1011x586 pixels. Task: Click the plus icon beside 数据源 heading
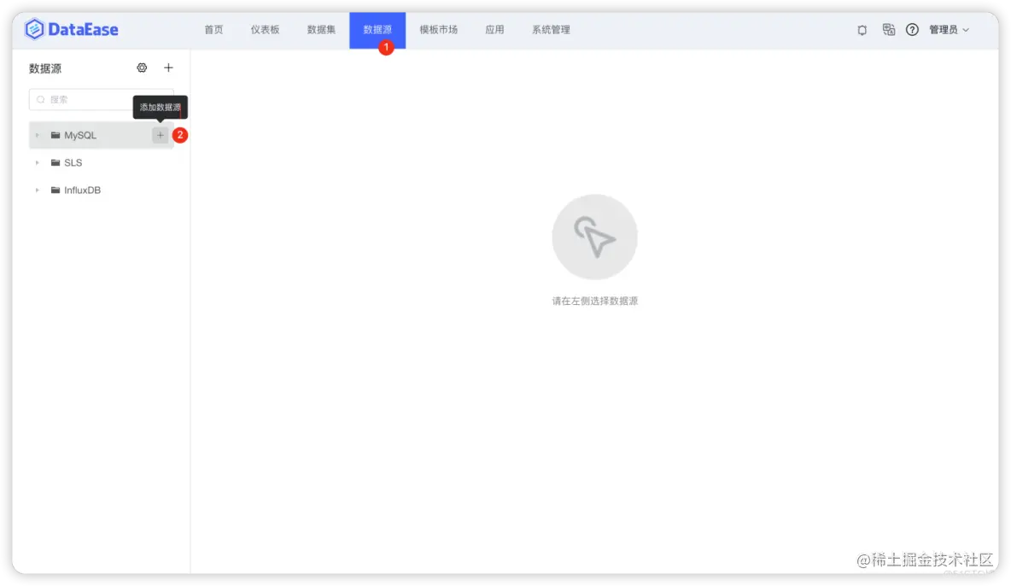[x=168, y=67]
